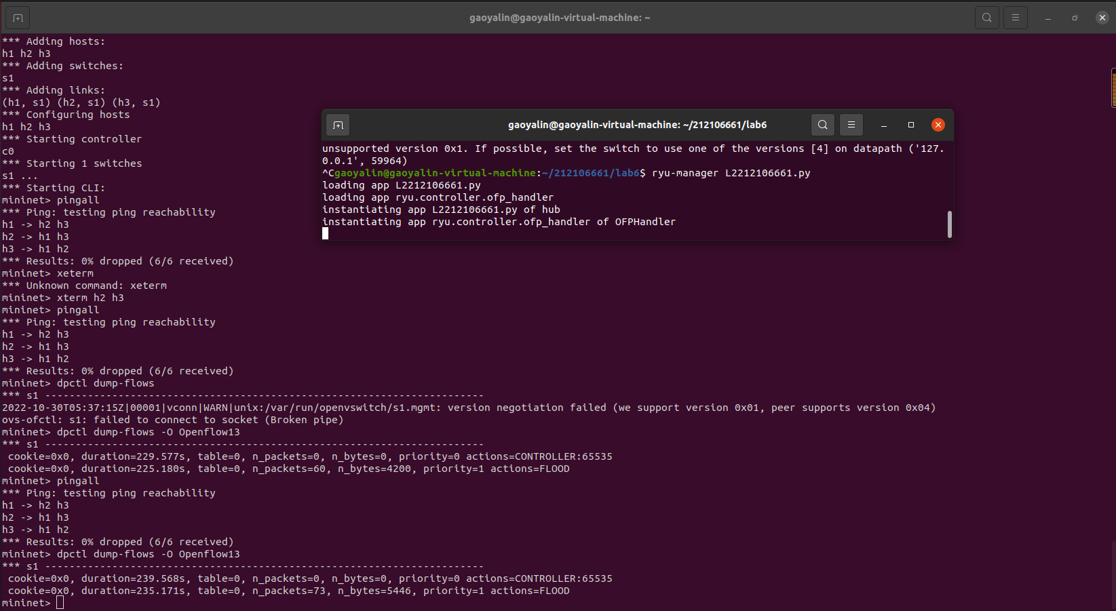1116x611 pixels.
Task: Open a new tab in the lab6 terminal
Action: pyautogui.click(x=338, y=125)
